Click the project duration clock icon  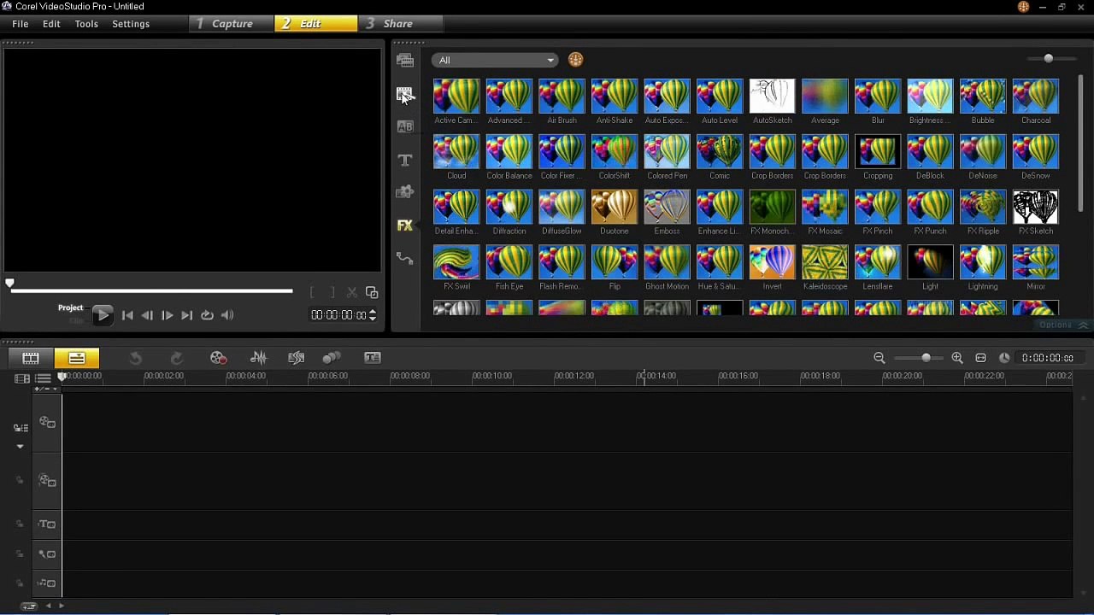point(1004,358)
